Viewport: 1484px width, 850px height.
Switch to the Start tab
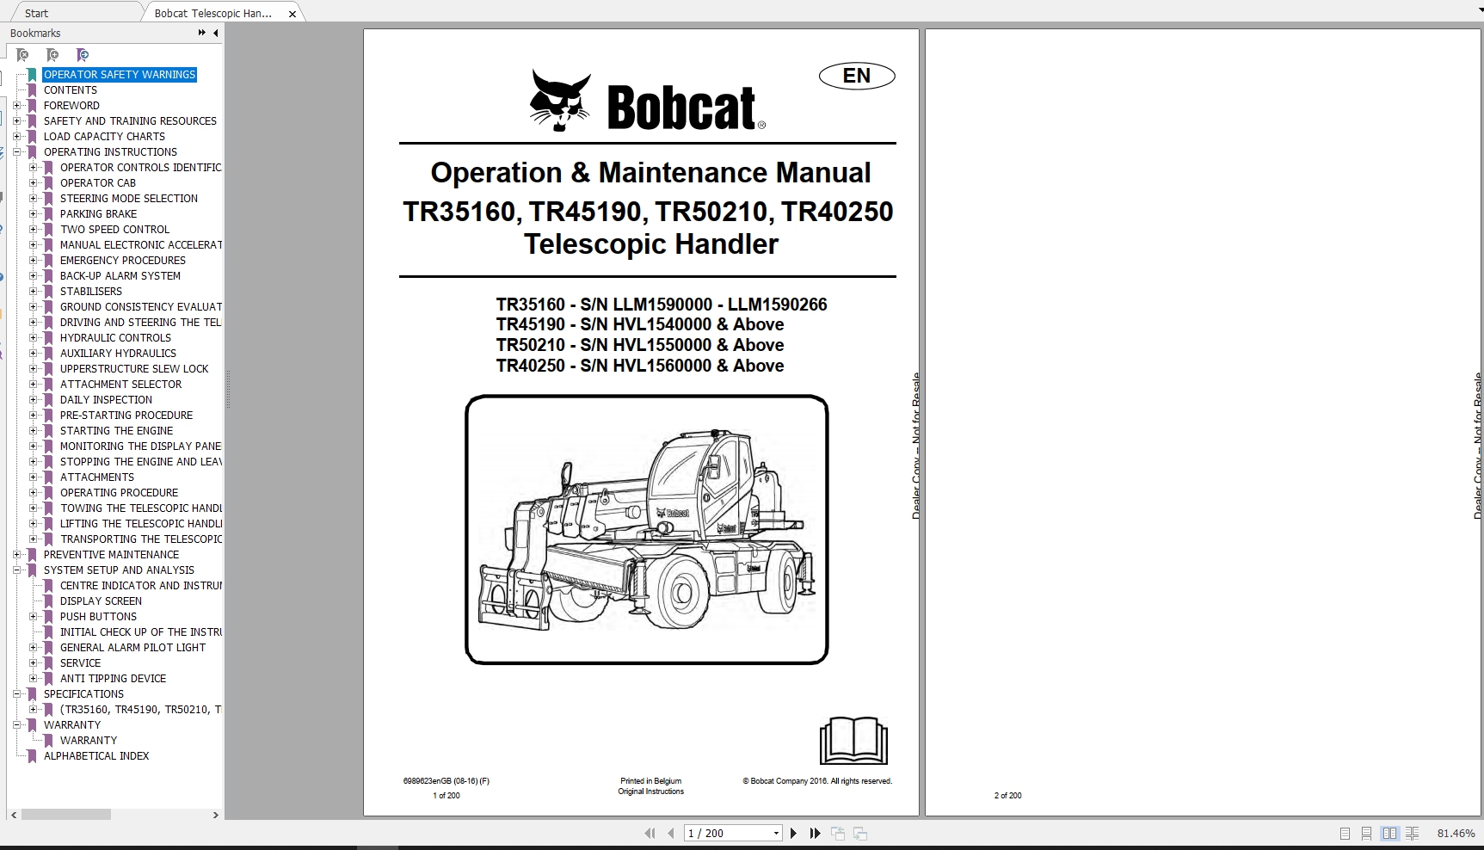(x=37, y=13)
